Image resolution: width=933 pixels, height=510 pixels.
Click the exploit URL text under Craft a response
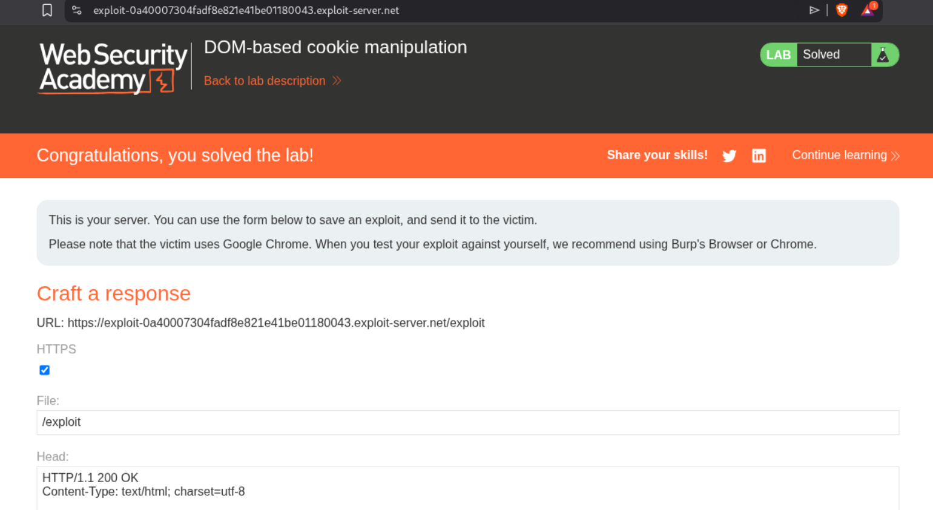point(275,323)
